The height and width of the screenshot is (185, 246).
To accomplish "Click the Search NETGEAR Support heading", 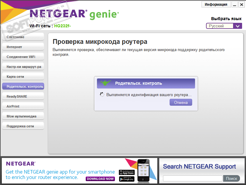I will click(199, 166).
